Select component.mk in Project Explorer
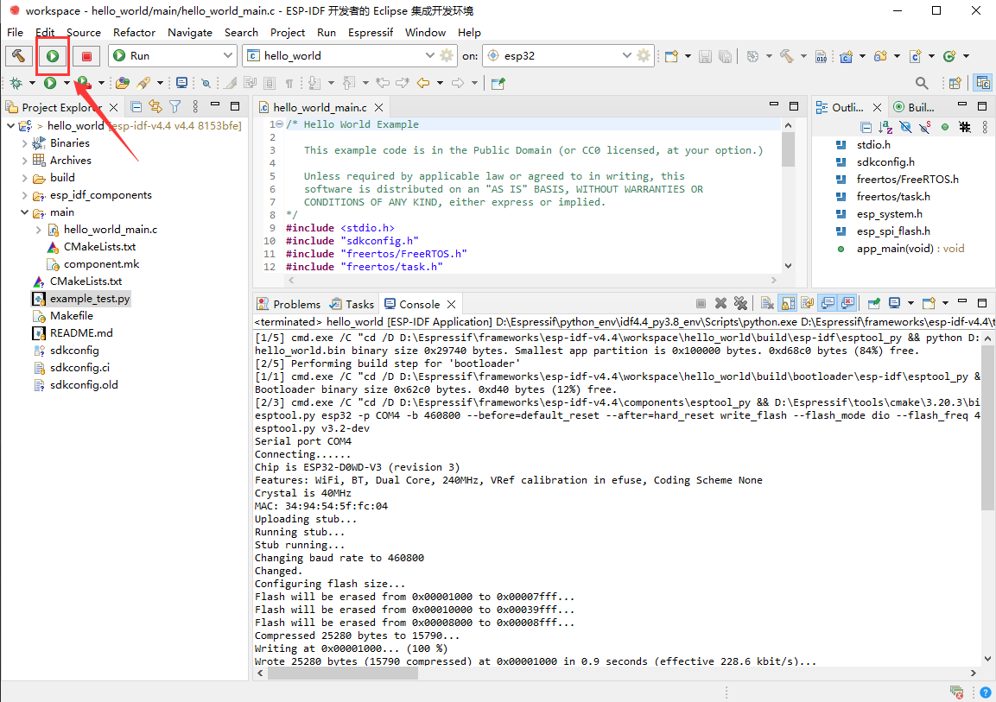Screen dimensions: 996x702 click(101, 264)
